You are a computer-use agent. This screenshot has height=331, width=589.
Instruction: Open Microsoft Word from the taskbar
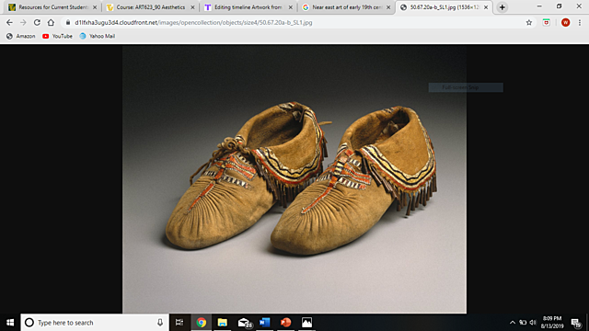coord(265,323)
